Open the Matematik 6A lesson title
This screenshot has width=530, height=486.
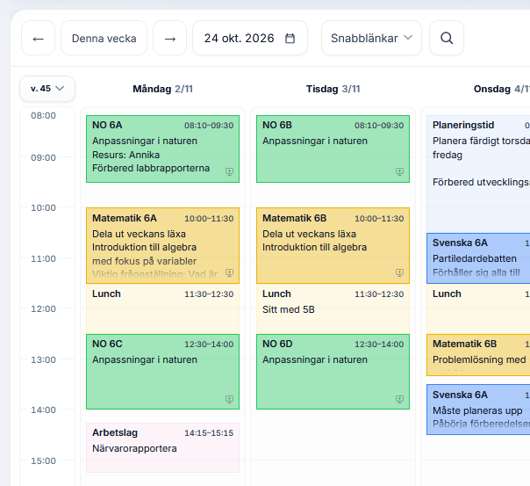(x=125, y=218)
